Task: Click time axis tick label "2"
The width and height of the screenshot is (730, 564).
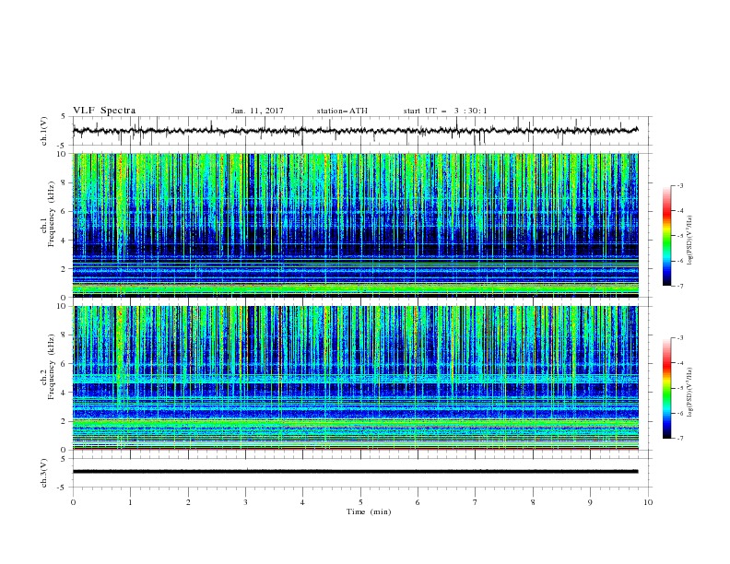Action: (188, 502)
